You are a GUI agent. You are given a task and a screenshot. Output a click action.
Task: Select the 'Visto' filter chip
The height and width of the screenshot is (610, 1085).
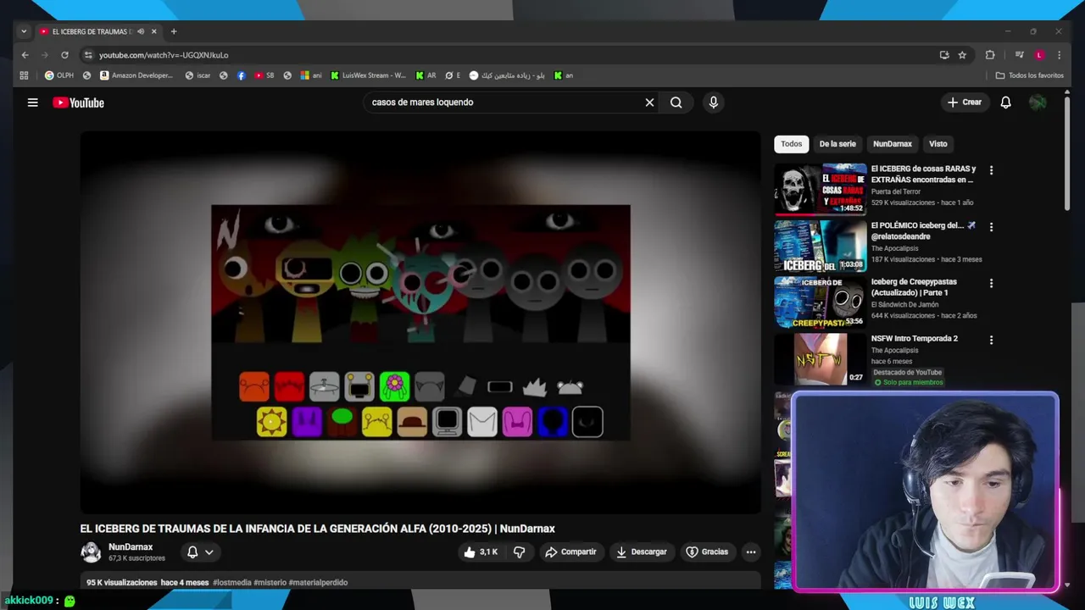tap(938, 144)
